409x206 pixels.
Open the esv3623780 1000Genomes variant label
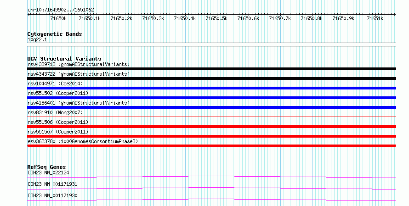[x=83, y=141]
